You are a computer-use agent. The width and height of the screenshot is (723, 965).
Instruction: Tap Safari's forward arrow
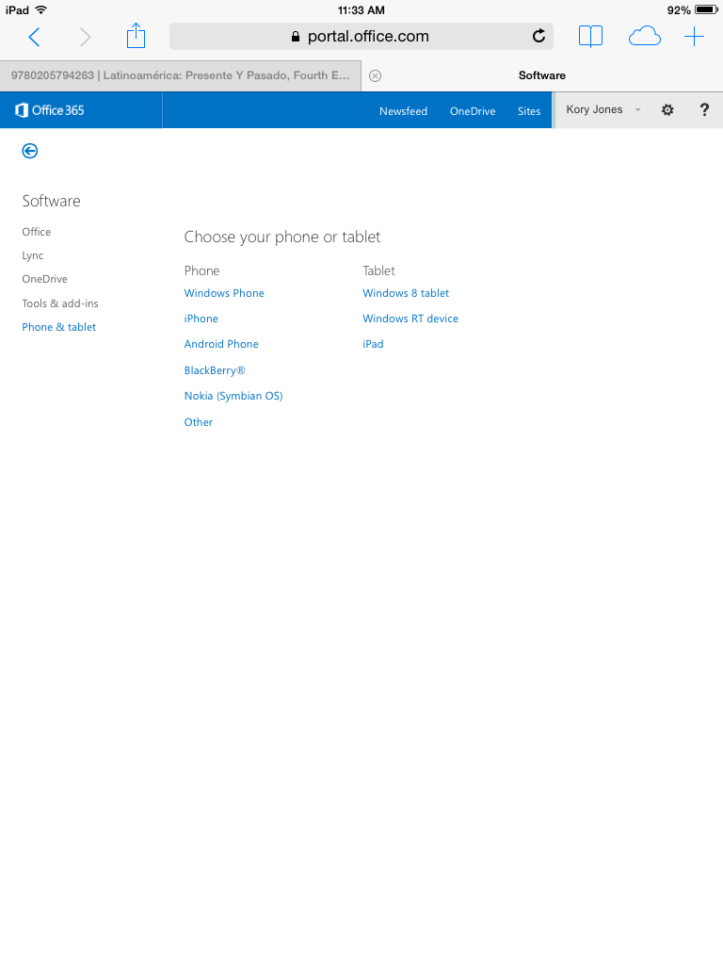tap(86, 37)
